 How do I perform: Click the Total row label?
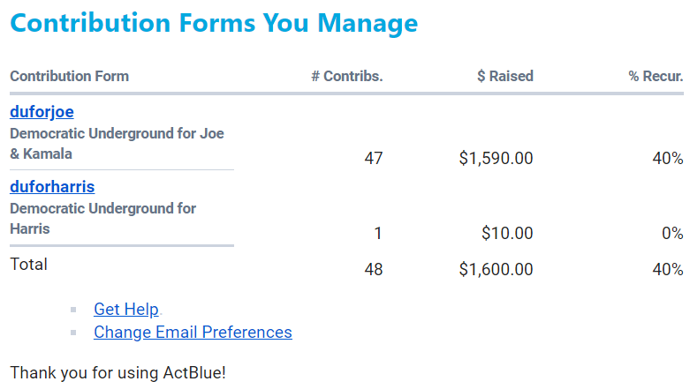point(28,264)
